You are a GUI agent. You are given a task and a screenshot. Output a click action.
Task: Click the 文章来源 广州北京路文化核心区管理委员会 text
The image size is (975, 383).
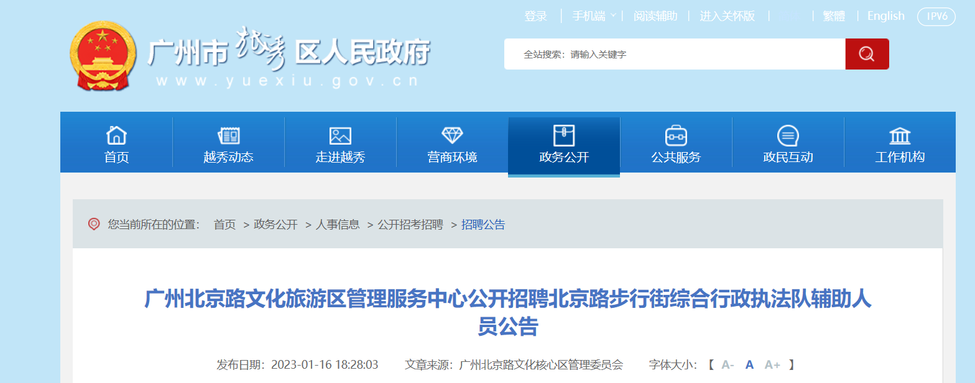point(514,364)
